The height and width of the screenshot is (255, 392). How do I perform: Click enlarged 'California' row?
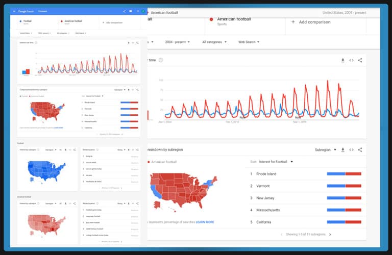pos(306,222)
